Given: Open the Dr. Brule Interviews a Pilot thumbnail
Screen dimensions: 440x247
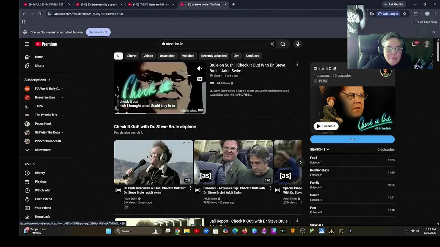Looking at the screenshot, I should (x=154, y=162).
